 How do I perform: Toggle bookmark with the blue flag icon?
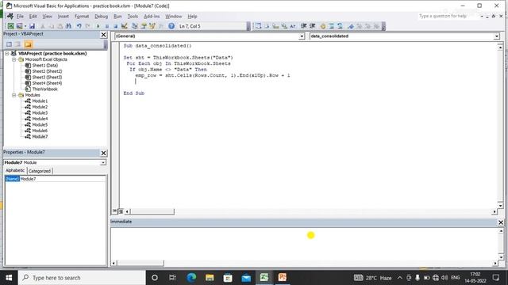[351, 26]
